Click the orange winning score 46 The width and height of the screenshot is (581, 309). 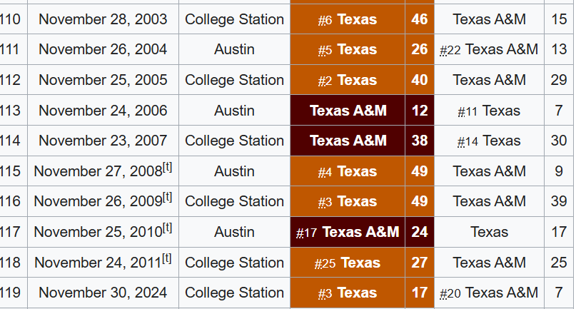[x=420, y=19]
